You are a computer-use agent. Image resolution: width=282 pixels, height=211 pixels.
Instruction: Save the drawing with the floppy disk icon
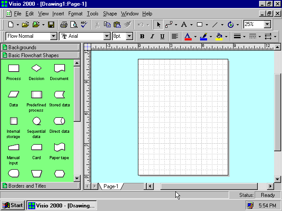(x=51, y=25)
